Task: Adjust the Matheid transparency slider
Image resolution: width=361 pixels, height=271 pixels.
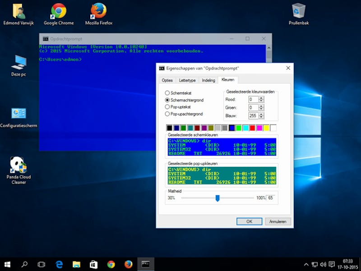Action: click(218, 197)
